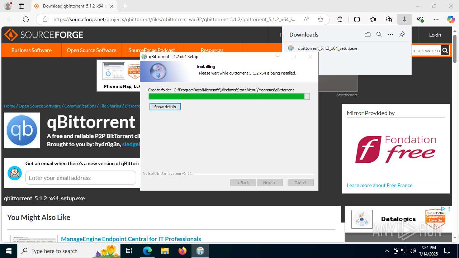Click the Fondation Free mirror logo
The width and height of the screenshot is (459, 258).
pyautogui.click(x=396, y=149)
